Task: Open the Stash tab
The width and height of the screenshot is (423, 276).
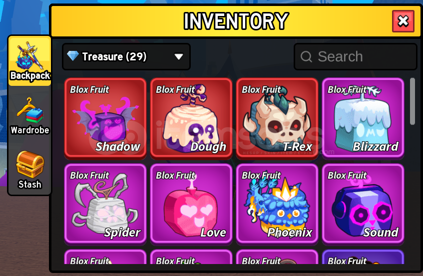Action: coord(29,170)
